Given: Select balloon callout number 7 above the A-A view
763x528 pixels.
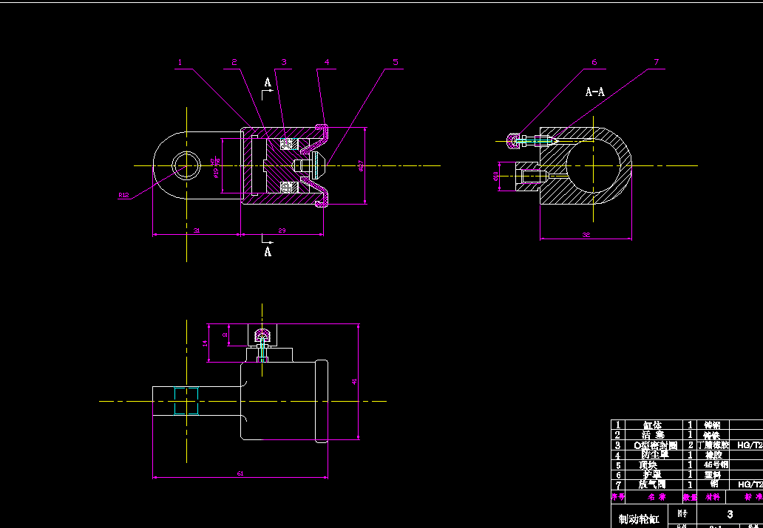Looking at the screenshot, I should [656, 62].
